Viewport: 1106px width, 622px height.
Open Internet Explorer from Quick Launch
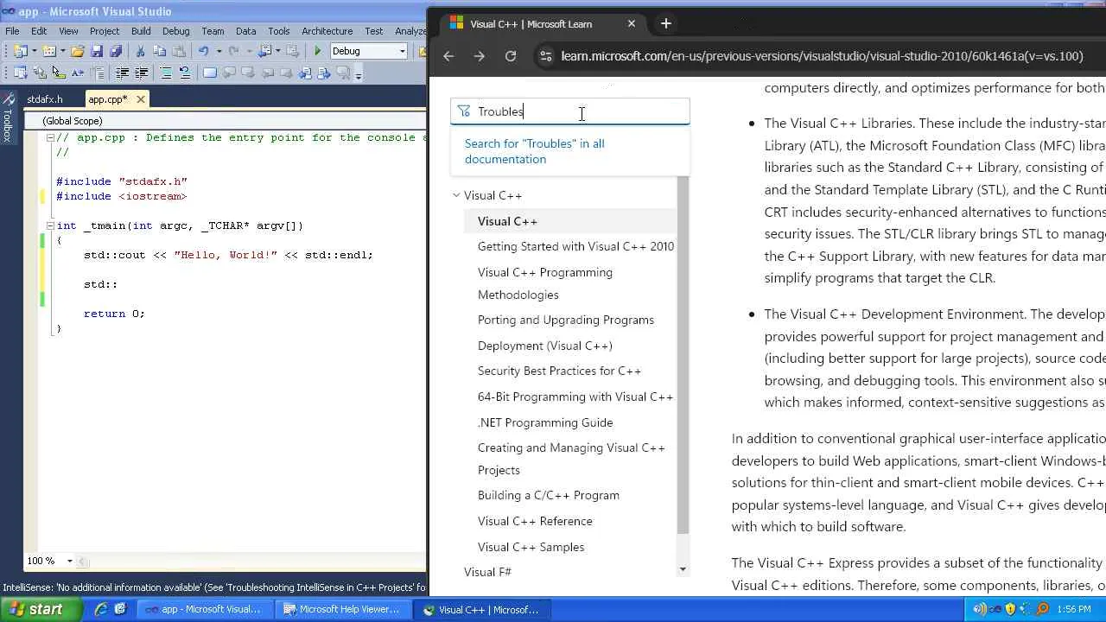click(x=101, y=609)
